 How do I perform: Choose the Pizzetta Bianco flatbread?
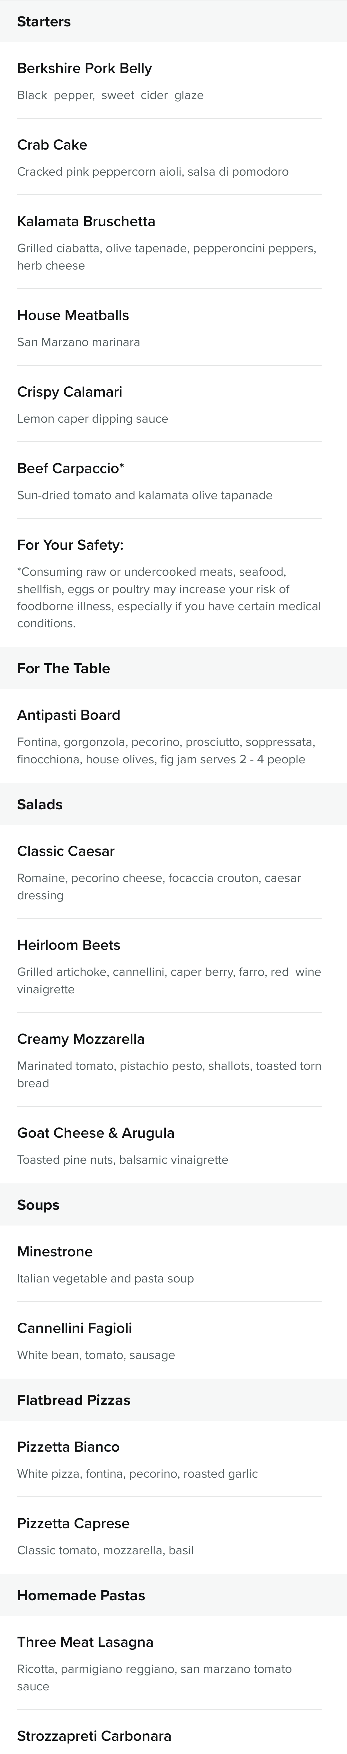[173, 1459]
